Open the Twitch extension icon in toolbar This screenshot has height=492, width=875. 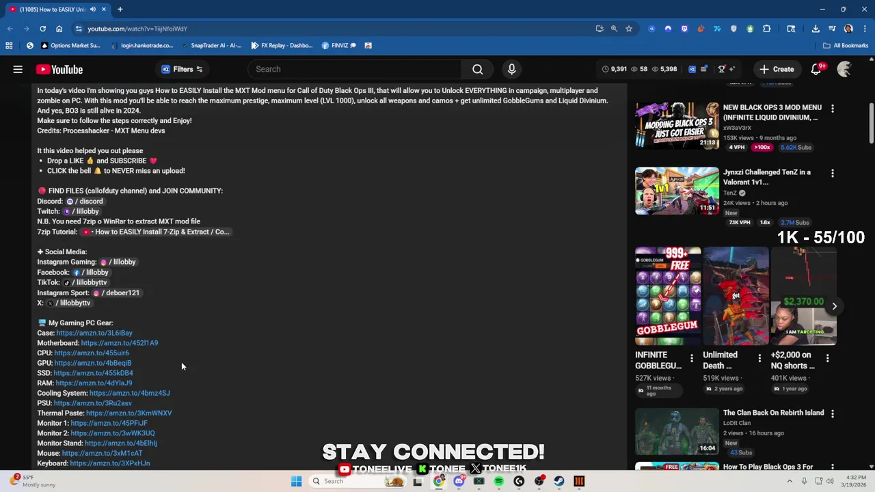pos(684,29)
